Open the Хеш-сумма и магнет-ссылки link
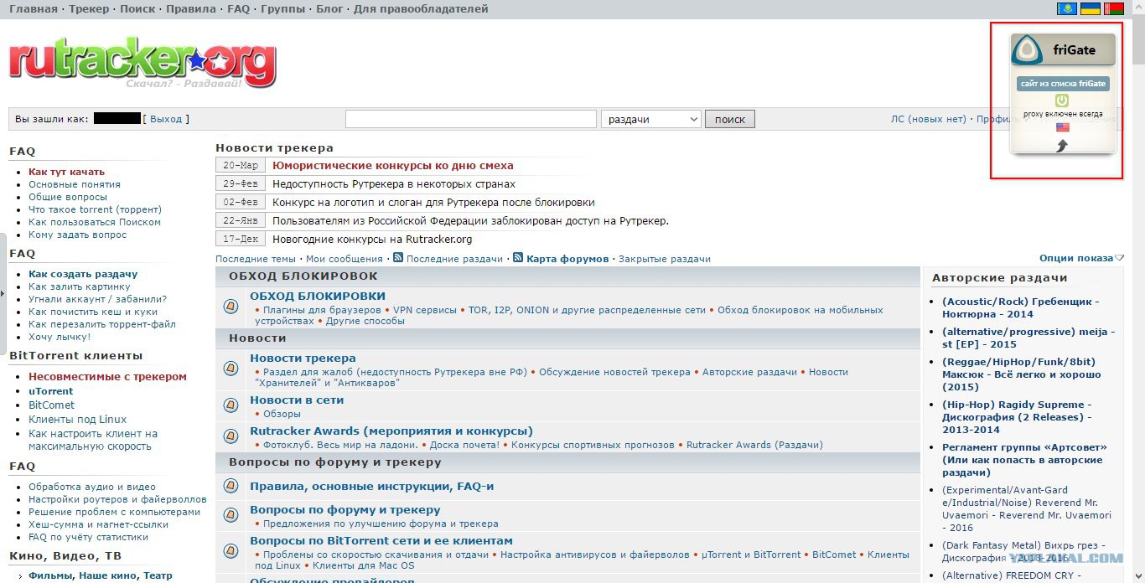 (98, 524)
